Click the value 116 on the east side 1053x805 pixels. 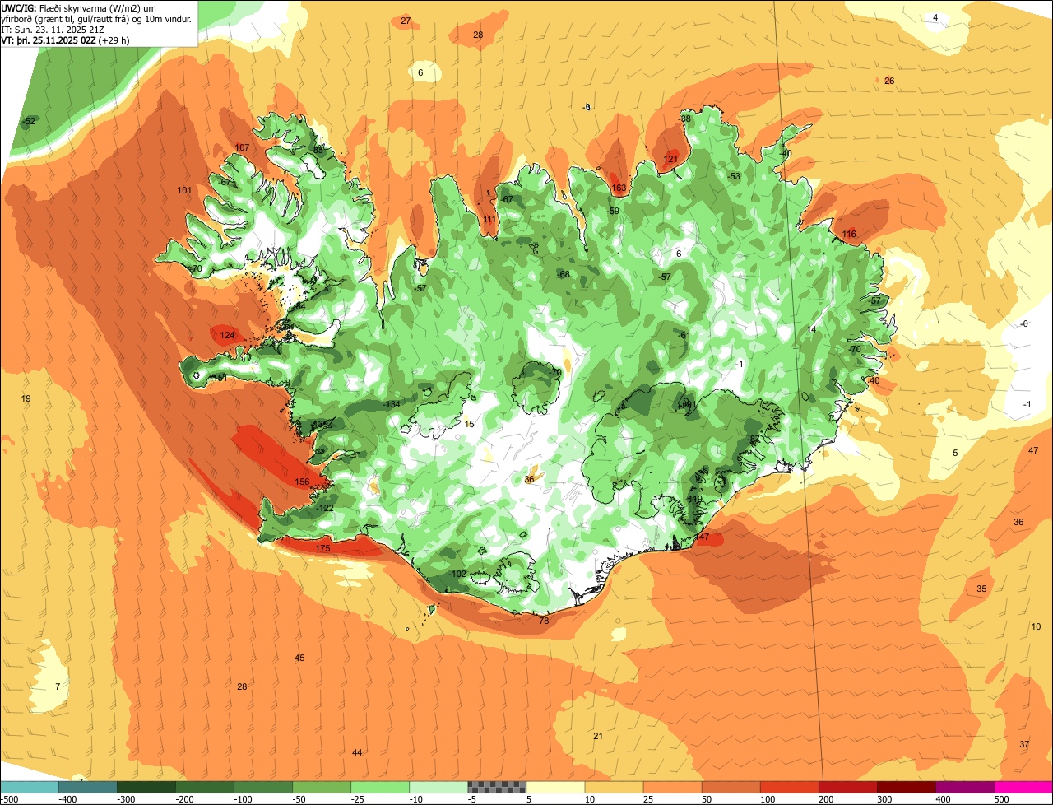849,234
